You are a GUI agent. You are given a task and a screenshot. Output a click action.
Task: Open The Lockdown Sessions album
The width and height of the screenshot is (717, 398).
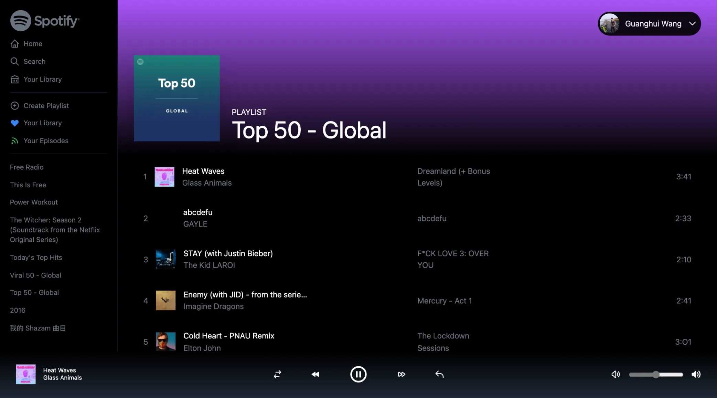[443, 342]
